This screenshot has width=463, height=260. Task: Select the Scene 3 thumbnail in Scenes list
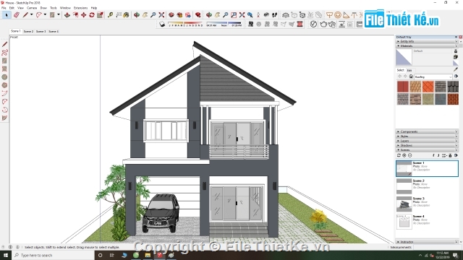coord(404,204)
